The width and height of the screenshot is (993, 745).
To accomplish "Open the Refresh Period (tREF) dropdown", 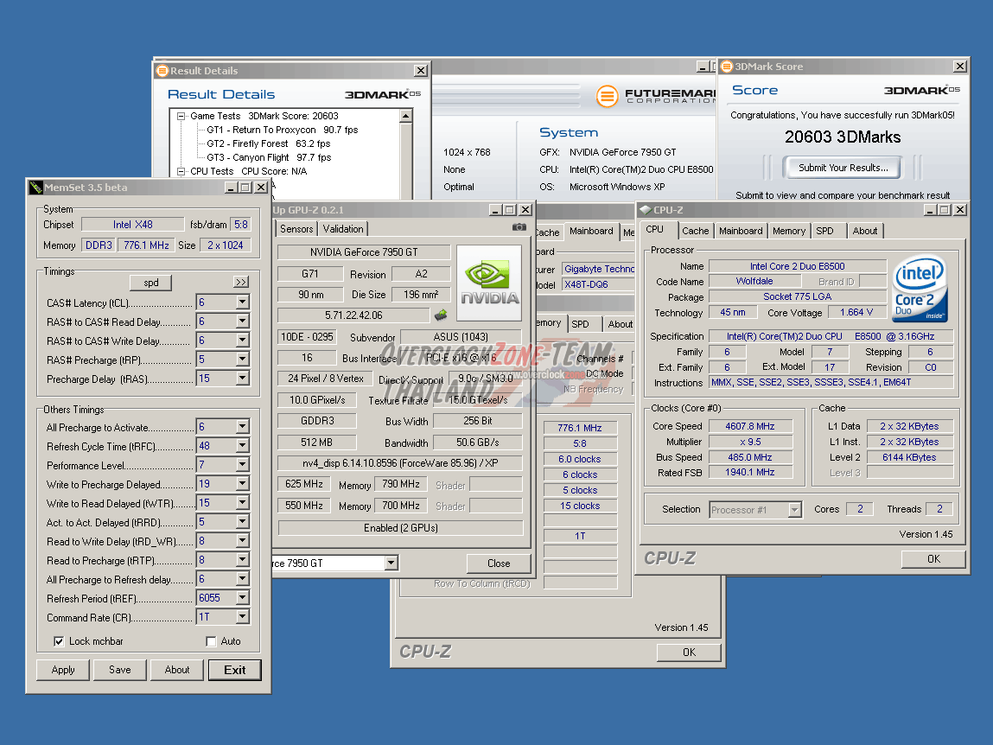I will coord(243,597).
